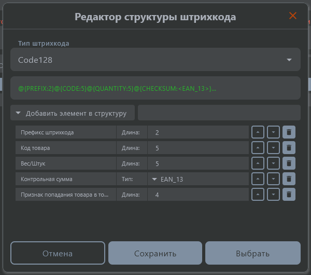Move Префикс штрихкода element down
Image resolution: width=311 pixels, height=275 pixels.
(274, 132)
